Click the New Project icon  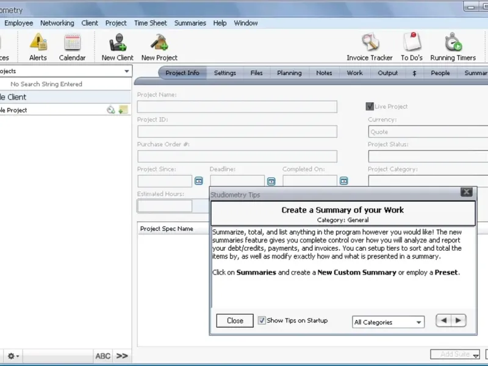159,47
